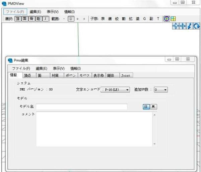Click the circular target view icon
Viewport: 201px width, 172px height.
[166, 19]
